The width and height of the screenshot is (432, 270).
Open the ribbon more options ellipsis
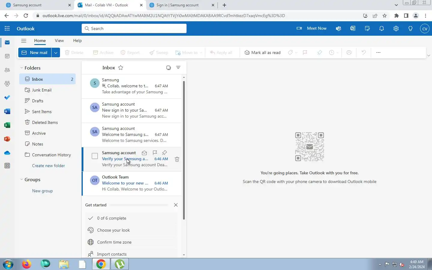(378, 52)
